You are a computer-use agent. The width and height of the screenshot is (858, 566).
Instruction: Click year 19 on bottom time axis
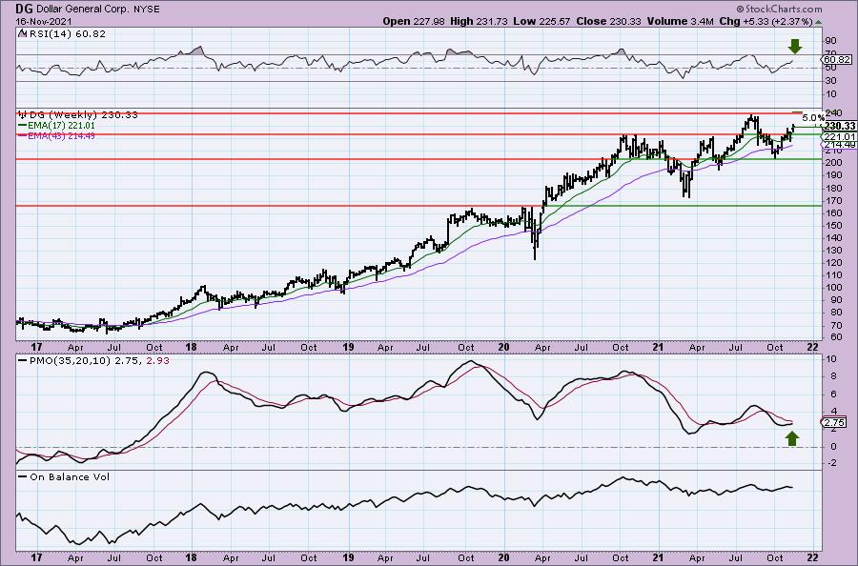[x=348, y=557]
